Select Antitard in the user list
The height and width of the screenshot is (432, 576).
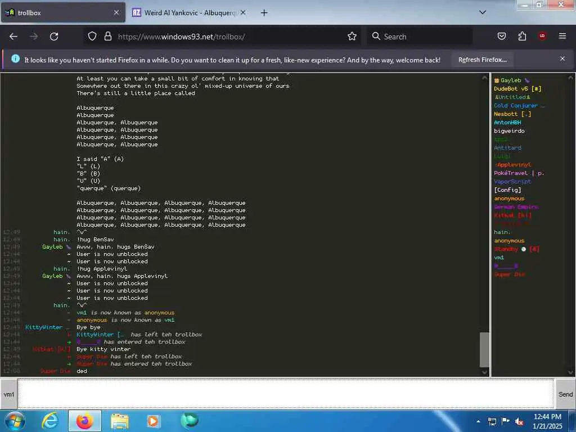click(x=507, y=148)
